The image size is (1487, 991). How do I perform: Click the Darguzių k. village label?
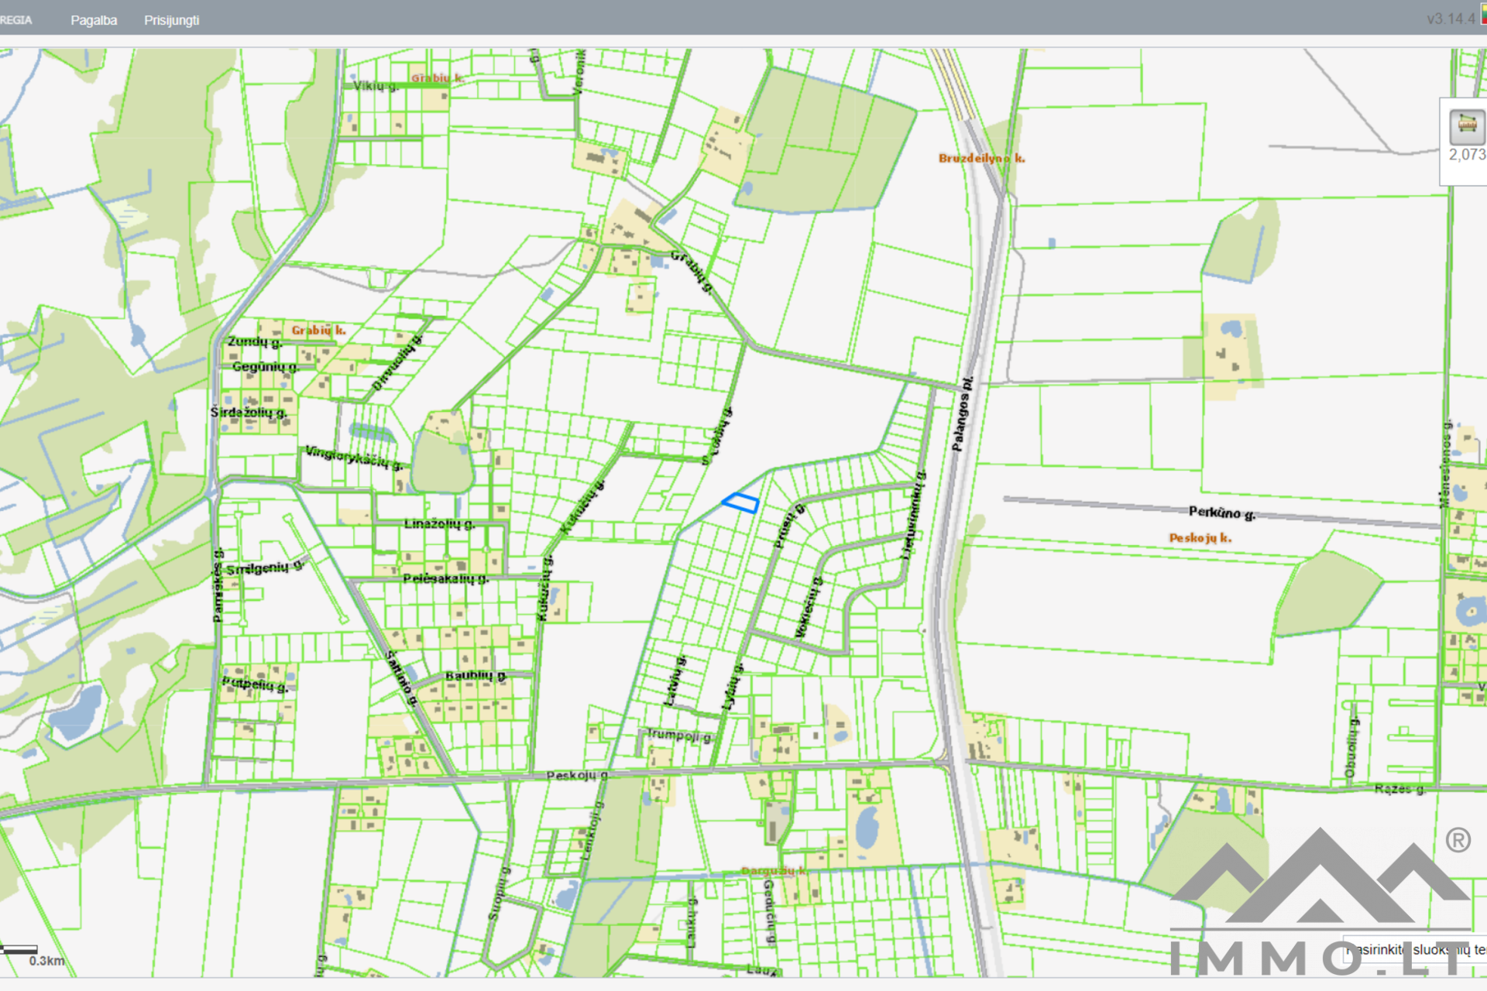point(773,871)
